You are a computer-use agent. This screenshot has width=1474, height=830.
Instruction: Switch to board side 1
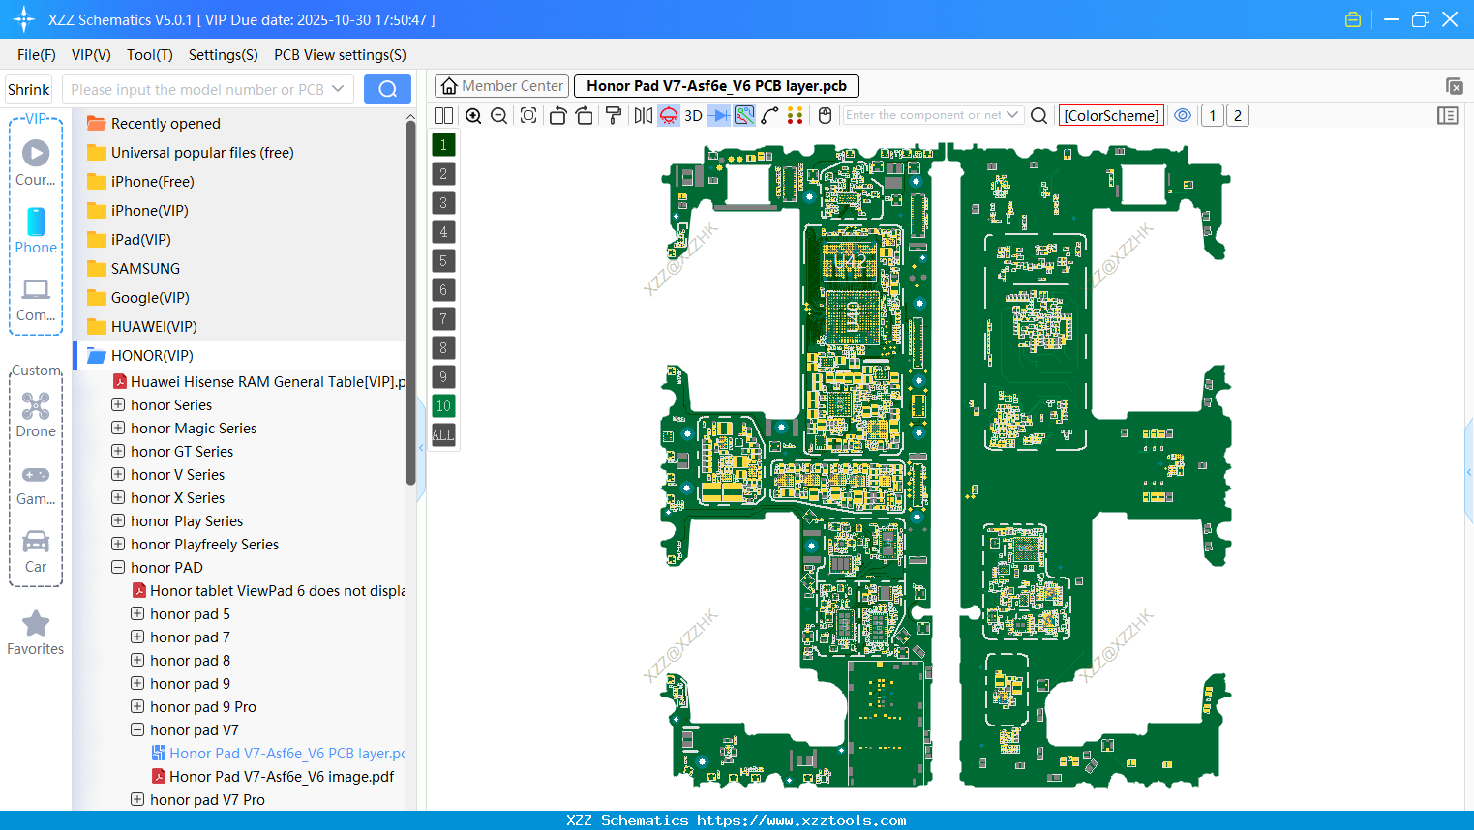point(1212,115)
